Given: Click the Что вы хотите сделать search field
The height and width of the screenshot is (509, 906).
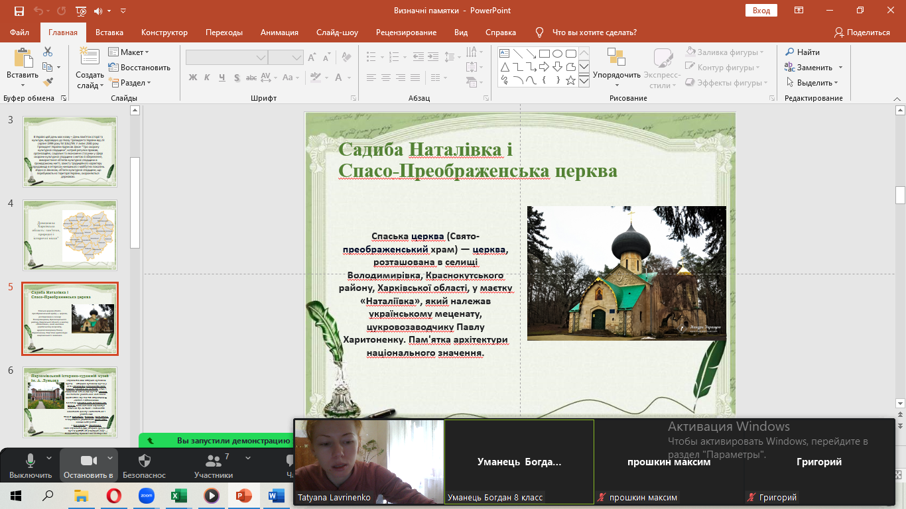Looking at the screenshot, I should tap(594, 32).
